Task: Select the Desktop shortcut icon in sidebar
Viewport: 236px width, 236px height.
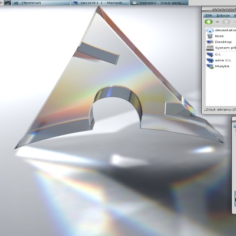Action: tap(210, 42)
